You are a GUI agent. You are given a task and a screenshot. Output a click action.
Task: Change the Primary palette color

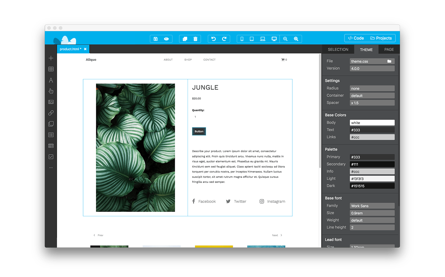click(372, 157)
